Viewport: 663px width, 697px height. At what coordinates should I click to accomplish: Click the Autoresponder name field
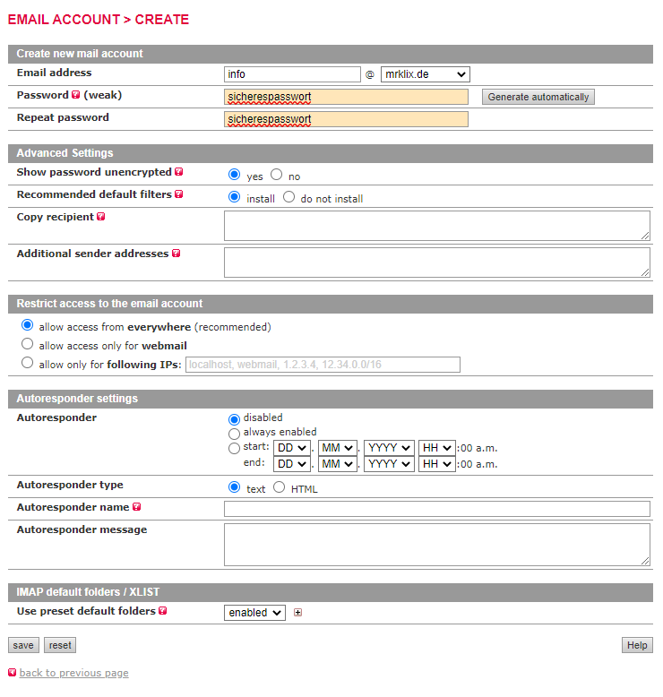(x=436, y=509)
